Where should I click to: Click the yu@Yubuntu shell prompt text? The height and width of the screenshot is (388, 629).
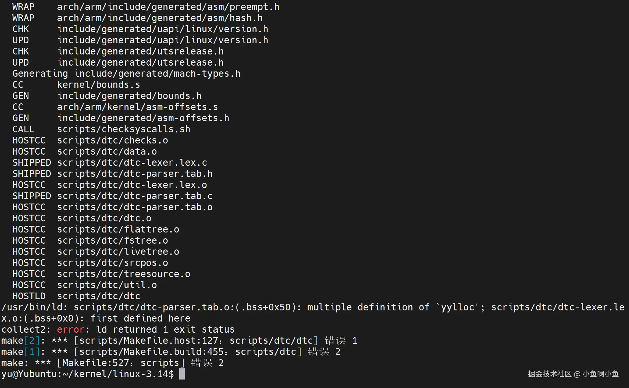coord(87,374)
